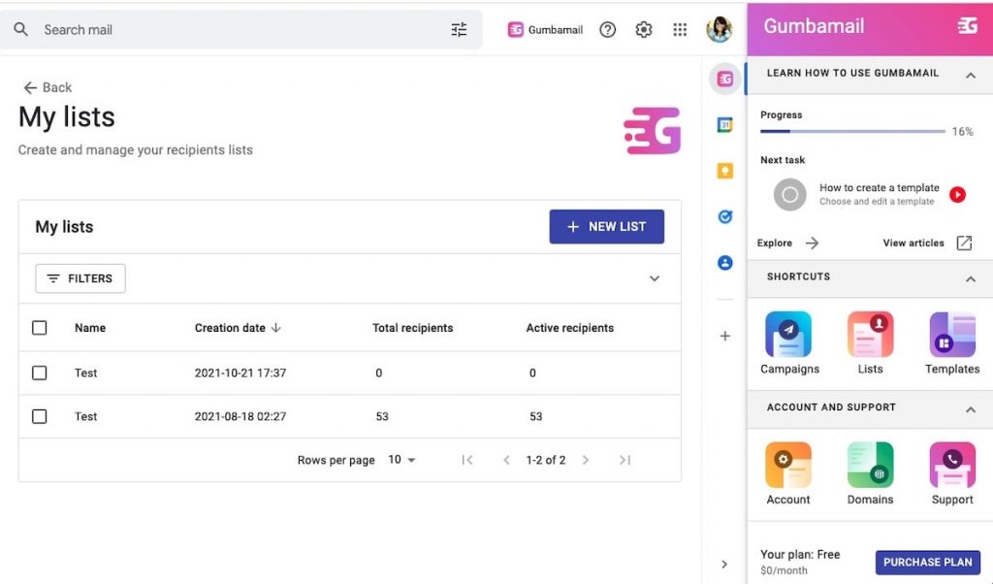Check the first Test list row
Image resolution: width=993 pixels, height=584 pixels.
pos(39,373)
